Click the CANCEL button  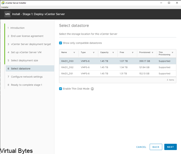point(141,147)
